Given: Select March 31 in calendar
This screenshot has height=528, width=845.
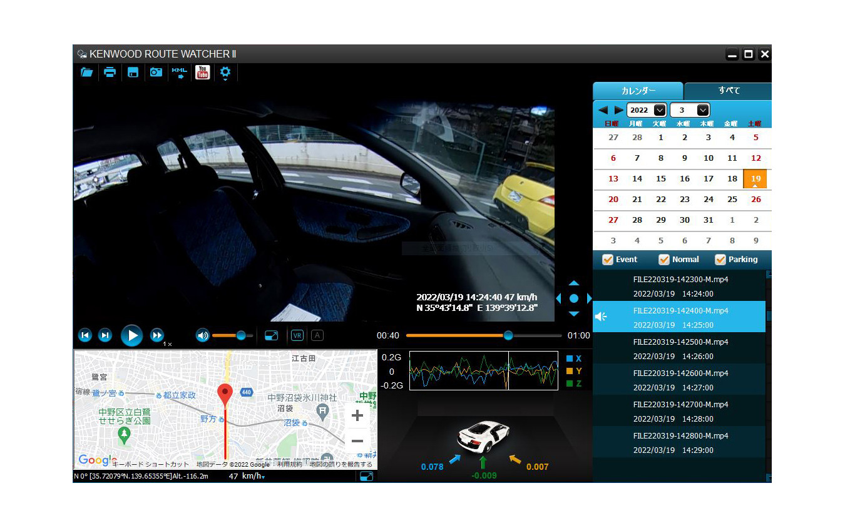Looking at the screenshot, I should click(x=709, y=220).
